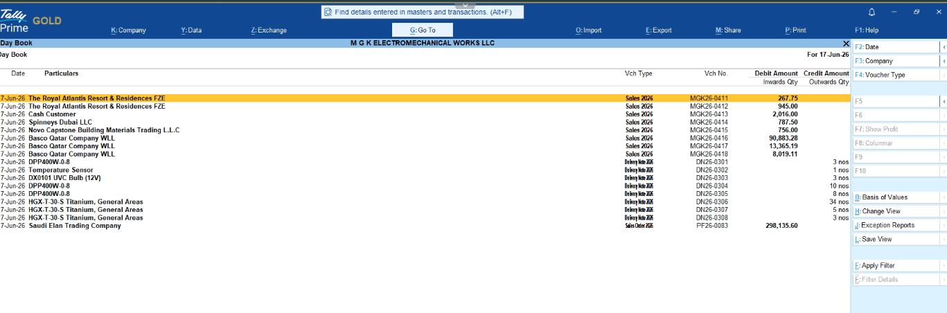Click F: Apply Filter button
Viewport: 947px width, 313px height.
895,265
